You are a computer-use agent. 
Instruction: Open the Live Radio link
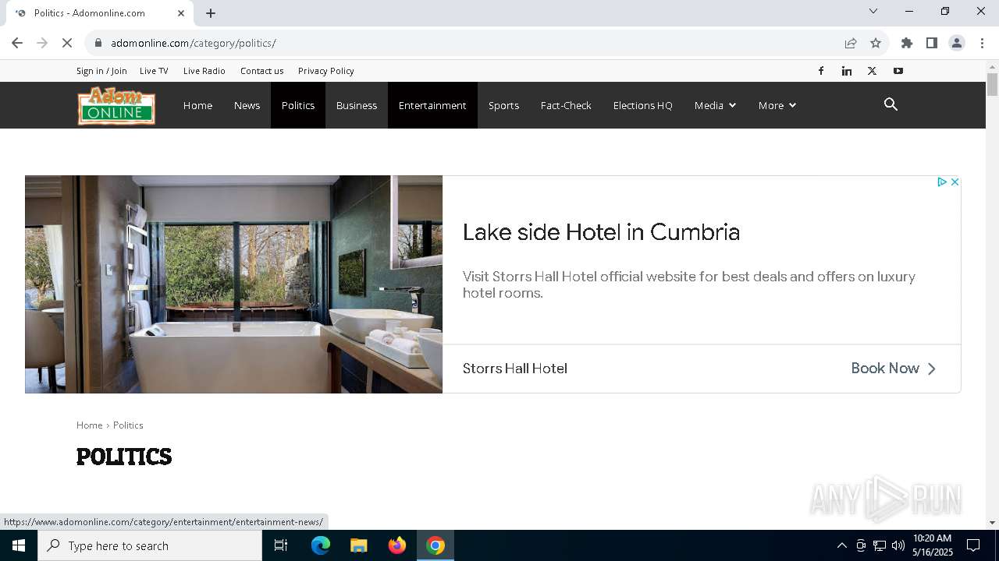pos(204,71)
